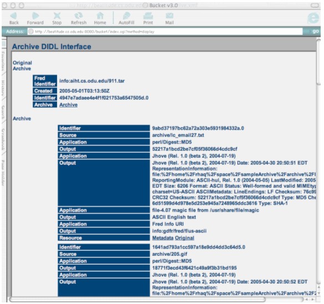Click the page icon in the address field
This screenshot has width=324, height=304.
[x=31, y=32]
